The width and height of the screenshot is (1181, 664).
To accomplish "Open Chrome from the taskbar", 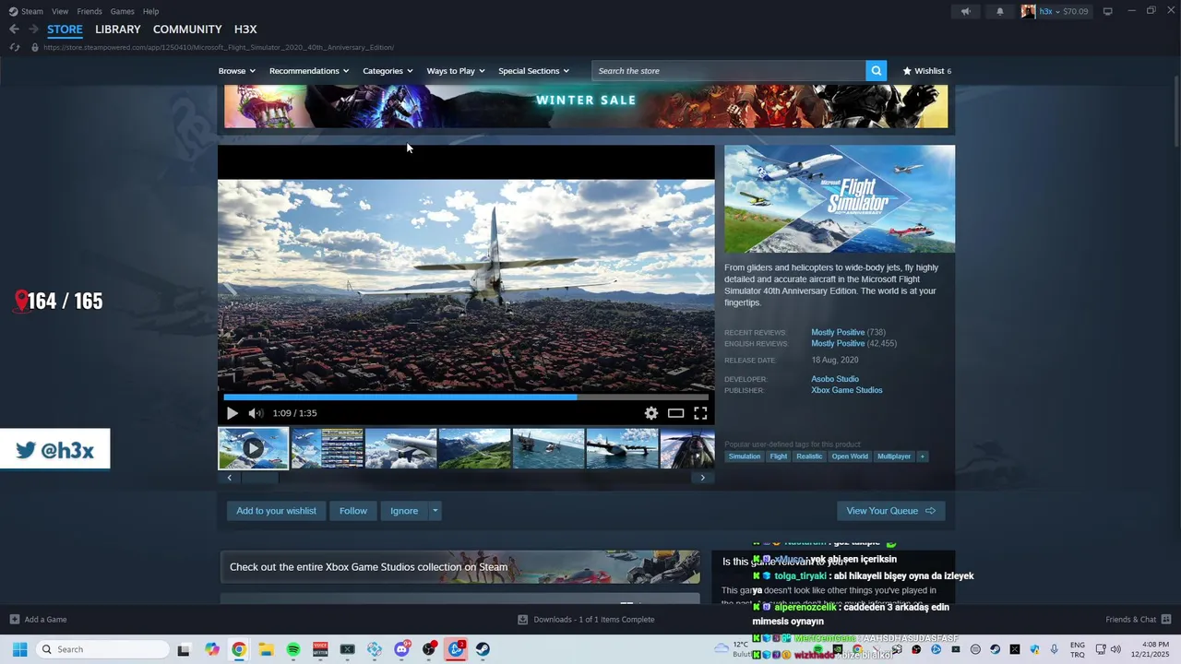I will [x=239, y=649].
